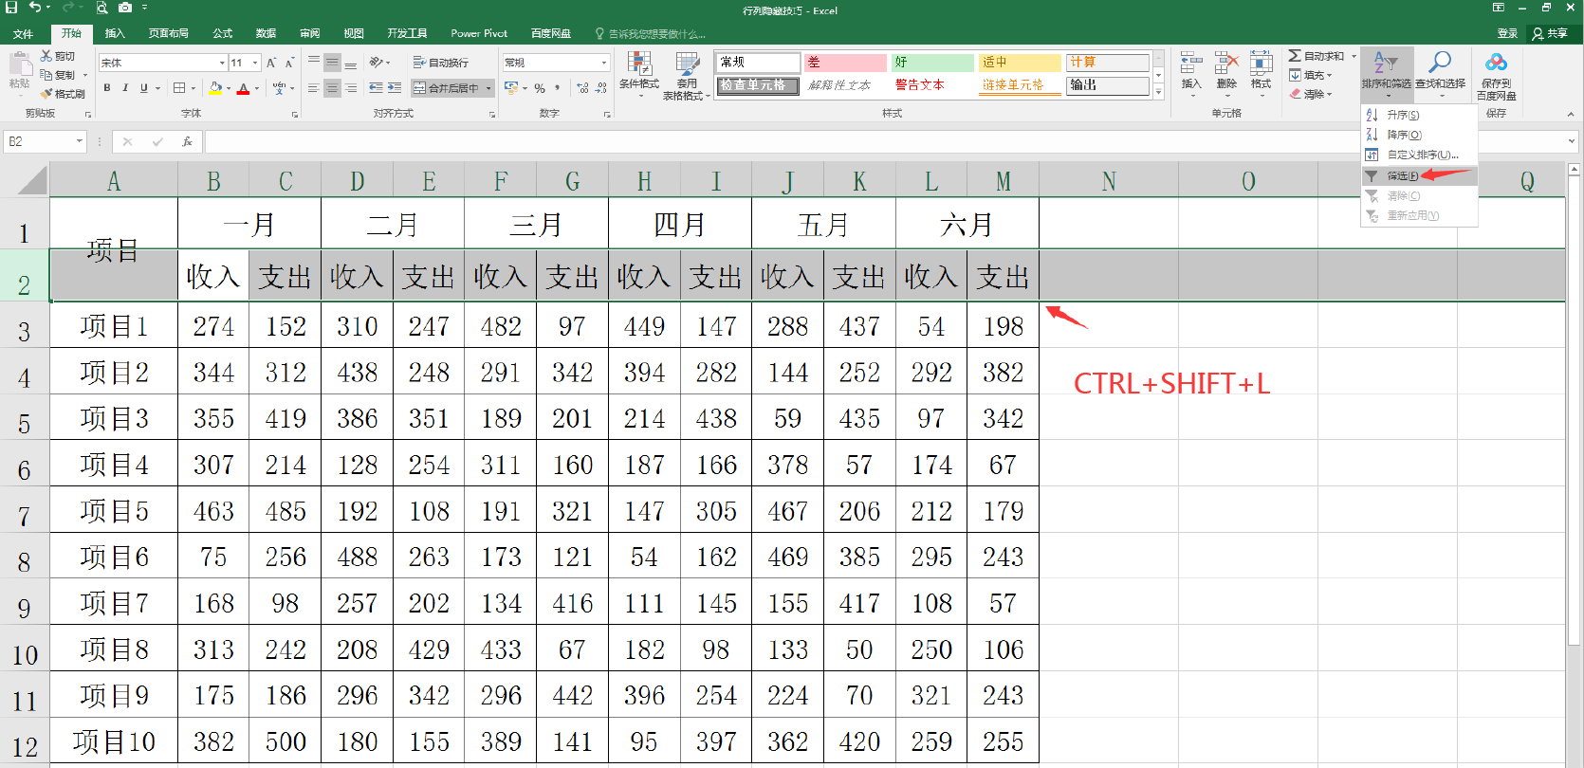This screenshot has width=1584, height=768.
Task: Select column header N
Action: click(x=1109, y=180)
